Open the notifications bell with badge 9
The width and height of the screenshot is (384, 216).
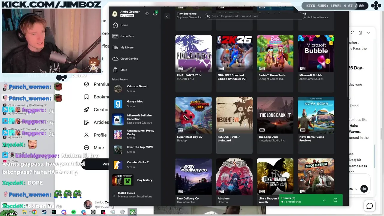click(x=155, y=13)
